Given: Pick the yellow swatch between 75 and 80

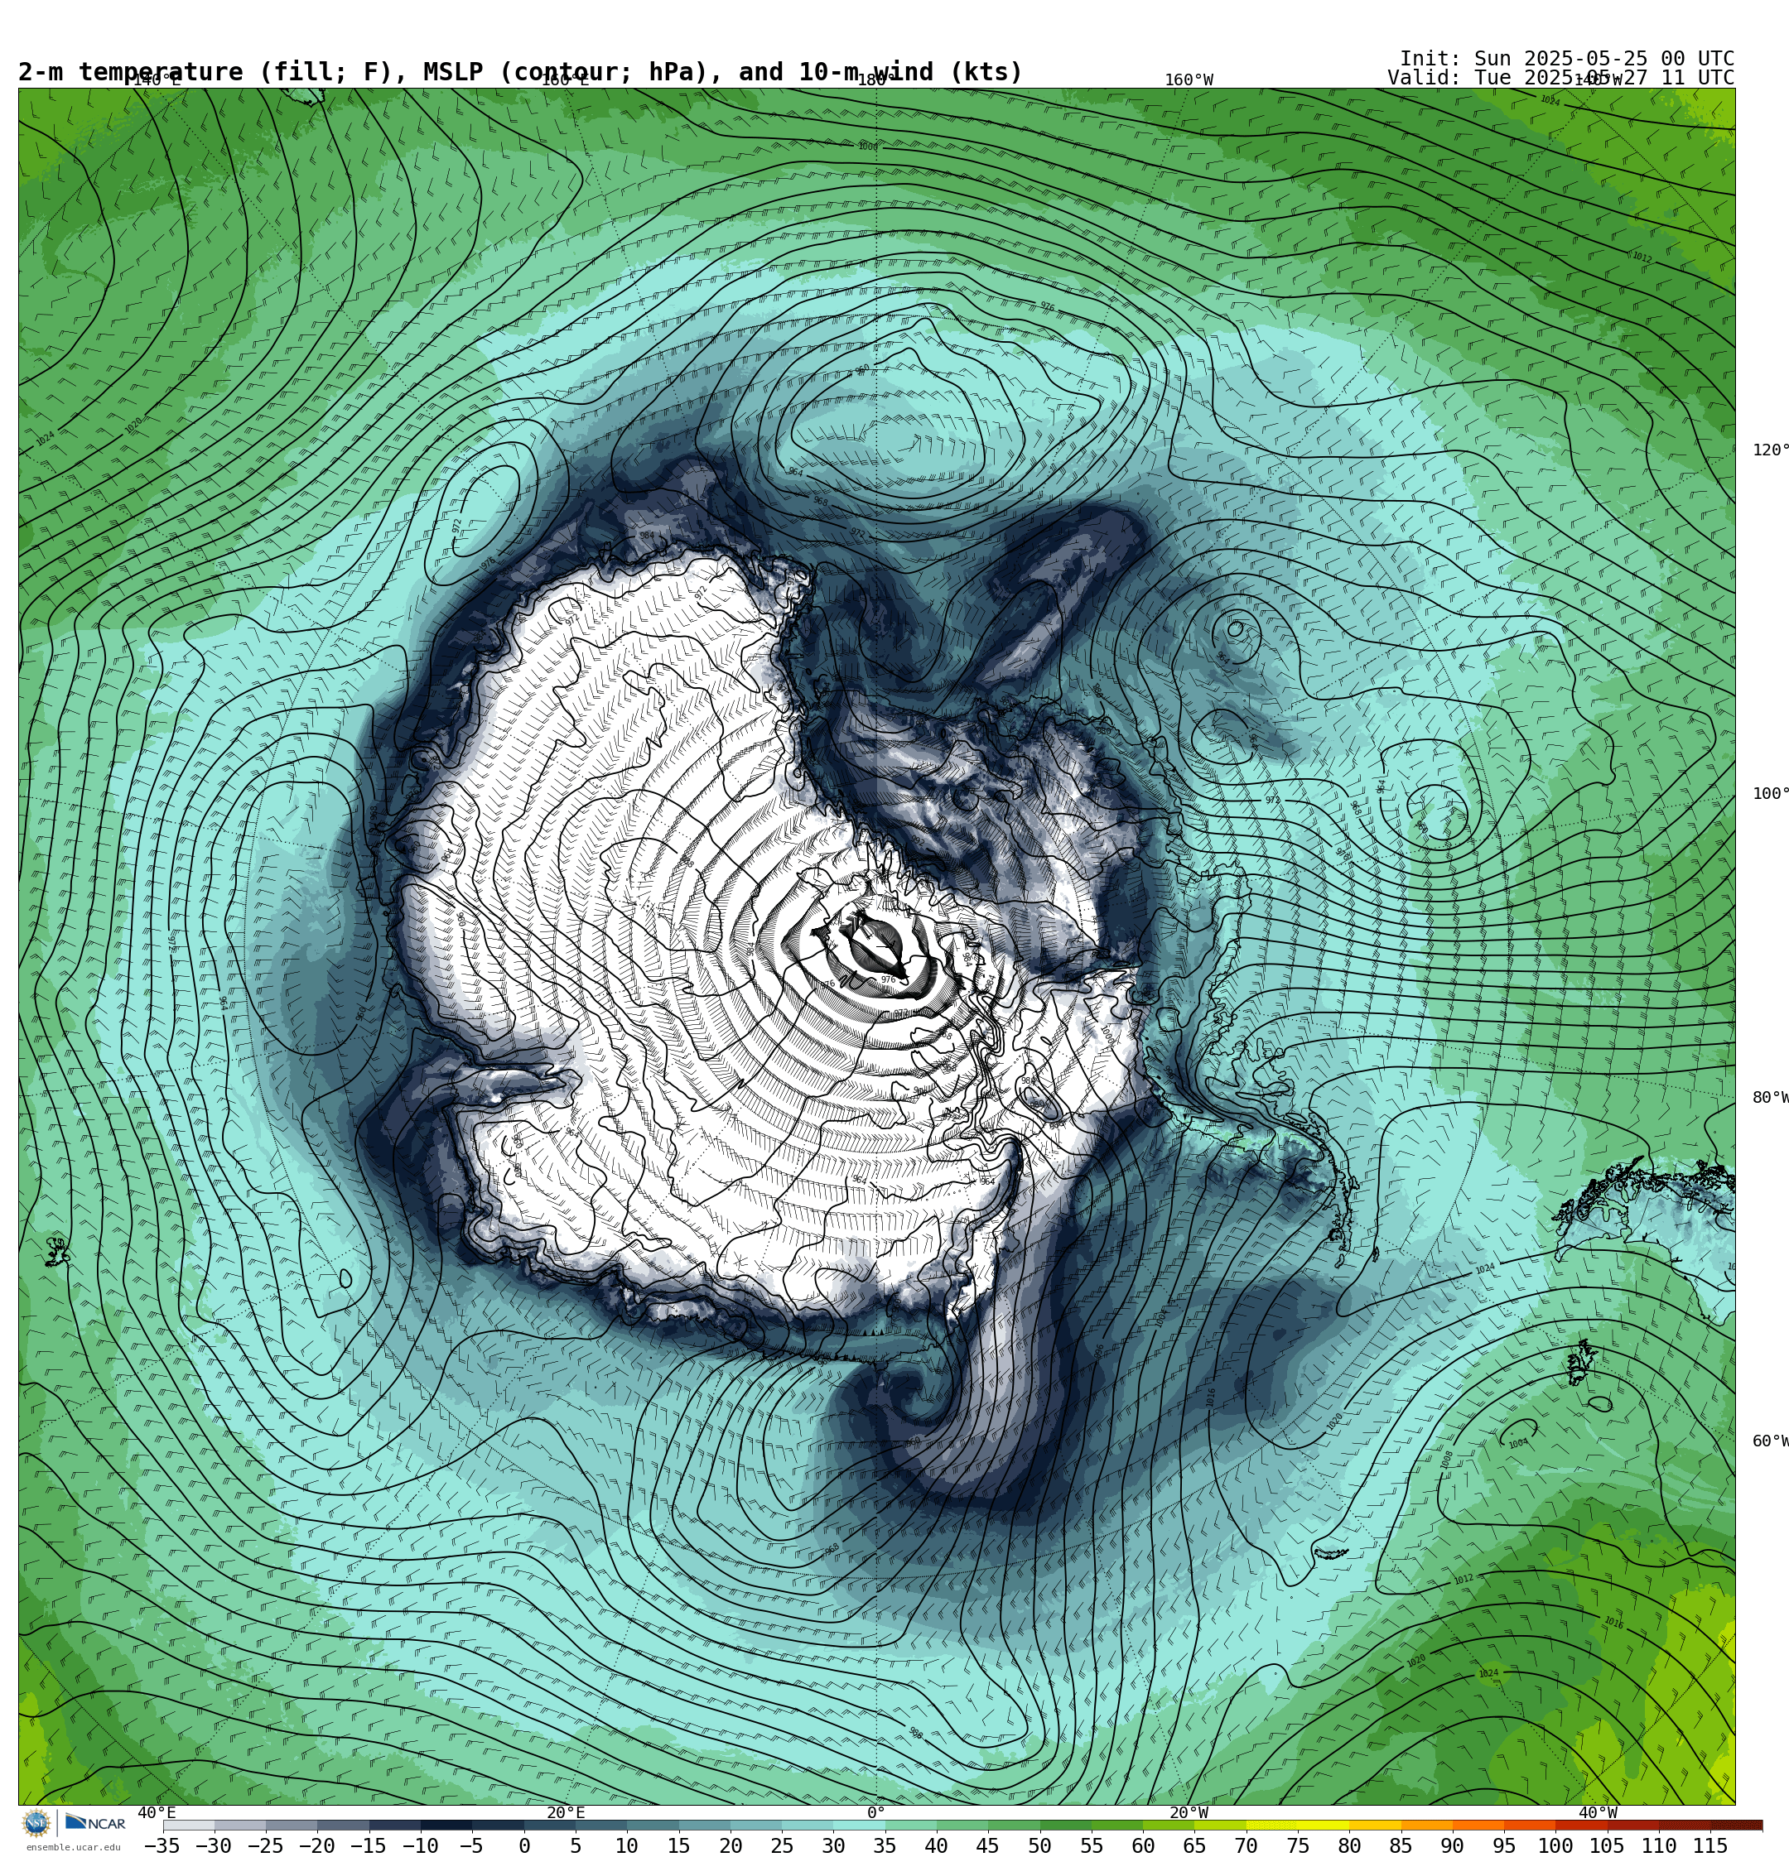Looking at the screenshot, I should click(x=1324, y=1825).
